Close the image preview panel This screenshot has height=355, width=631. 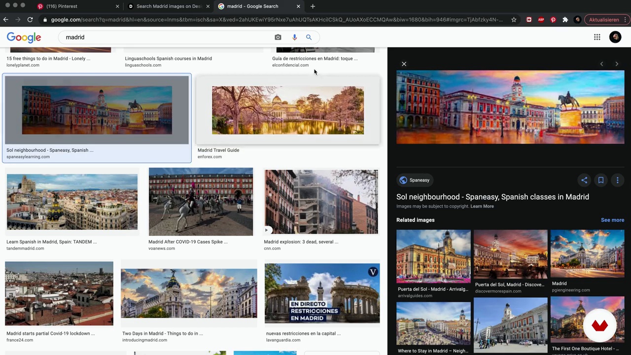pyautogui.click(x=404, y=64)
